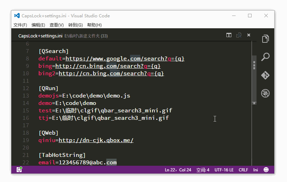Open the bing2= URL link on line 10

click(x=111, y=74)
